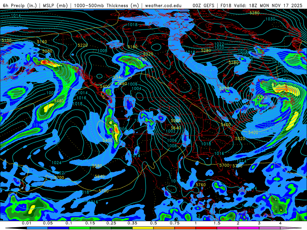Click the pink 1.5–2 legend swatch
The height and width of the screenshot is (230, 307).
pos(228,228)
